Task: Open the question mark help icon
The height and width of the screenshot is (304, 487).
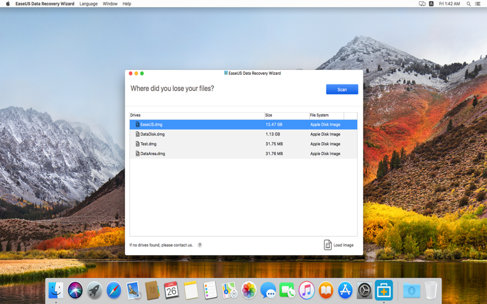Action: pos(200,245)
